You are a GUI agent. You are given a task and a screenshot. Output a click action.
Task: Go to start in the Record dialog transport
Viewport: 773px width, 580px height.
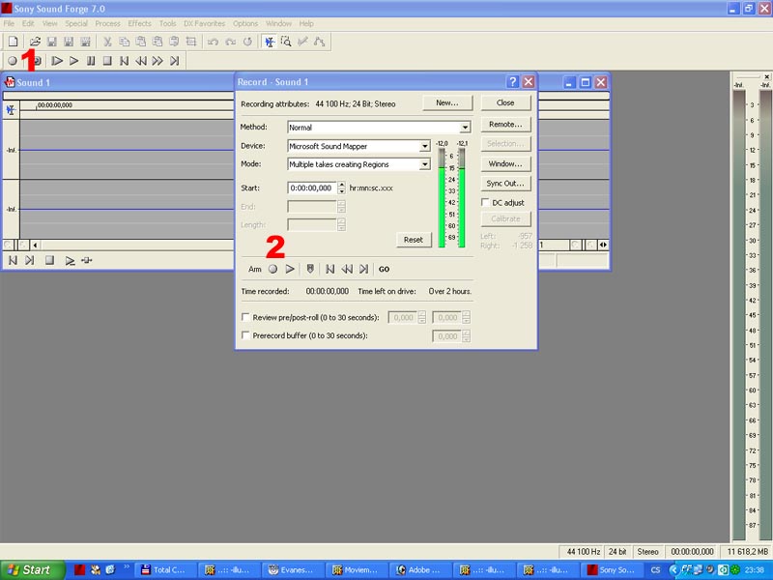pyautogui.click(x=330, y=269)
